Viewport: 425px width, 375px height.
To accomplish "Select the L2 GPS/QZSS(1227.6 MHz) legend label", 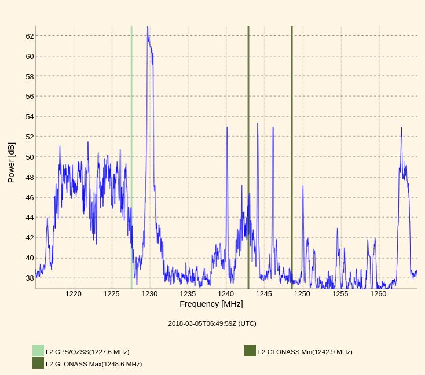I will click(x=87, y=352).
